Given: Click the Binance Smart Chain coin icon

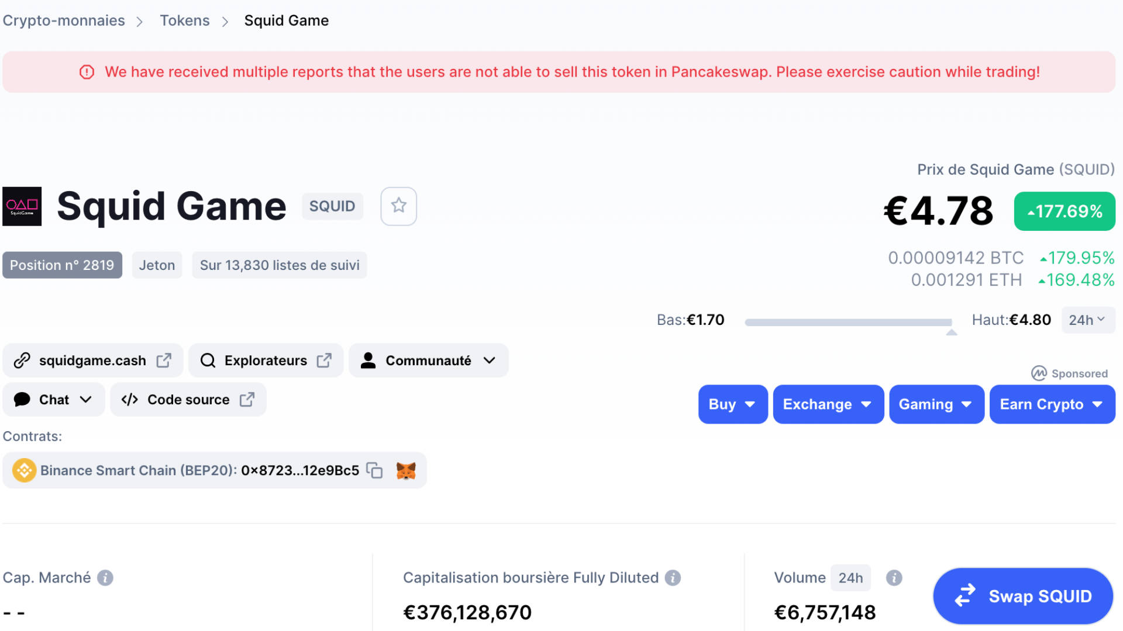Looking at the screenshot, I should [24, 470].
